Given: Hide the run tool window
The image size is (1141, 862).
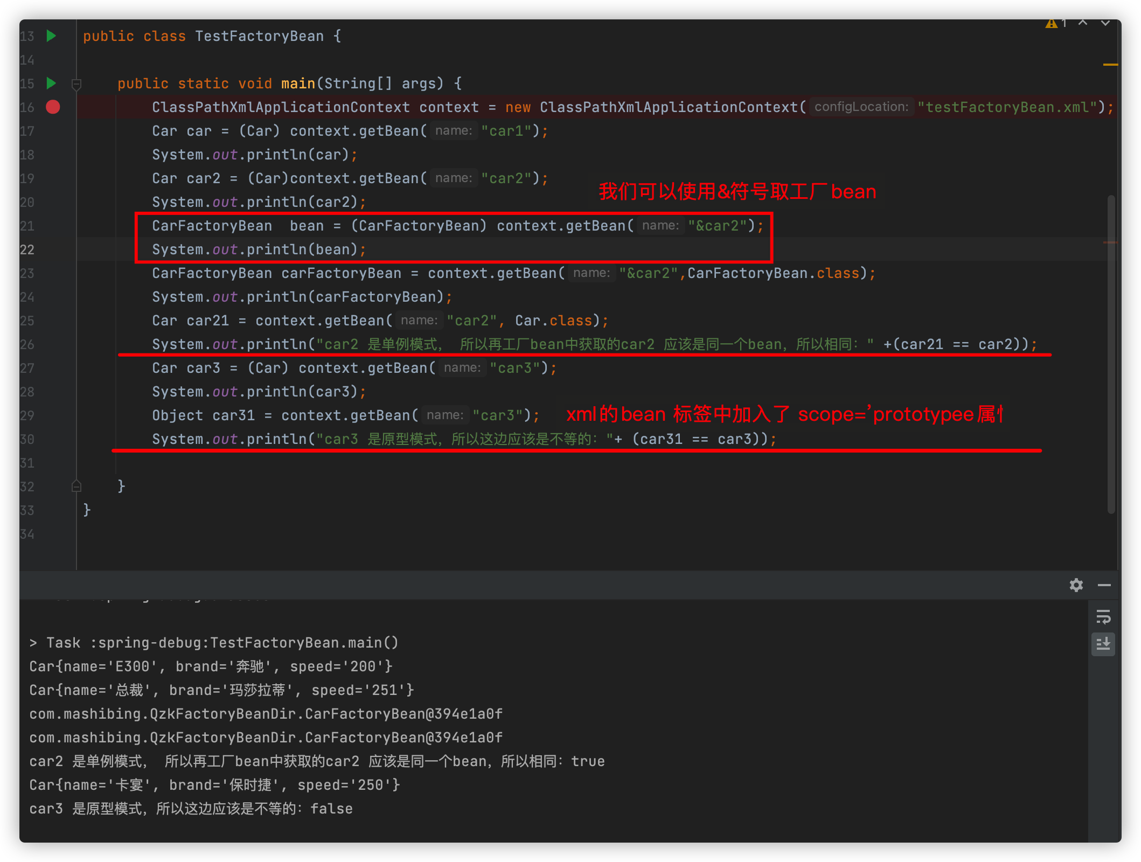Looking at the screenshot, I should point(1104,585).
